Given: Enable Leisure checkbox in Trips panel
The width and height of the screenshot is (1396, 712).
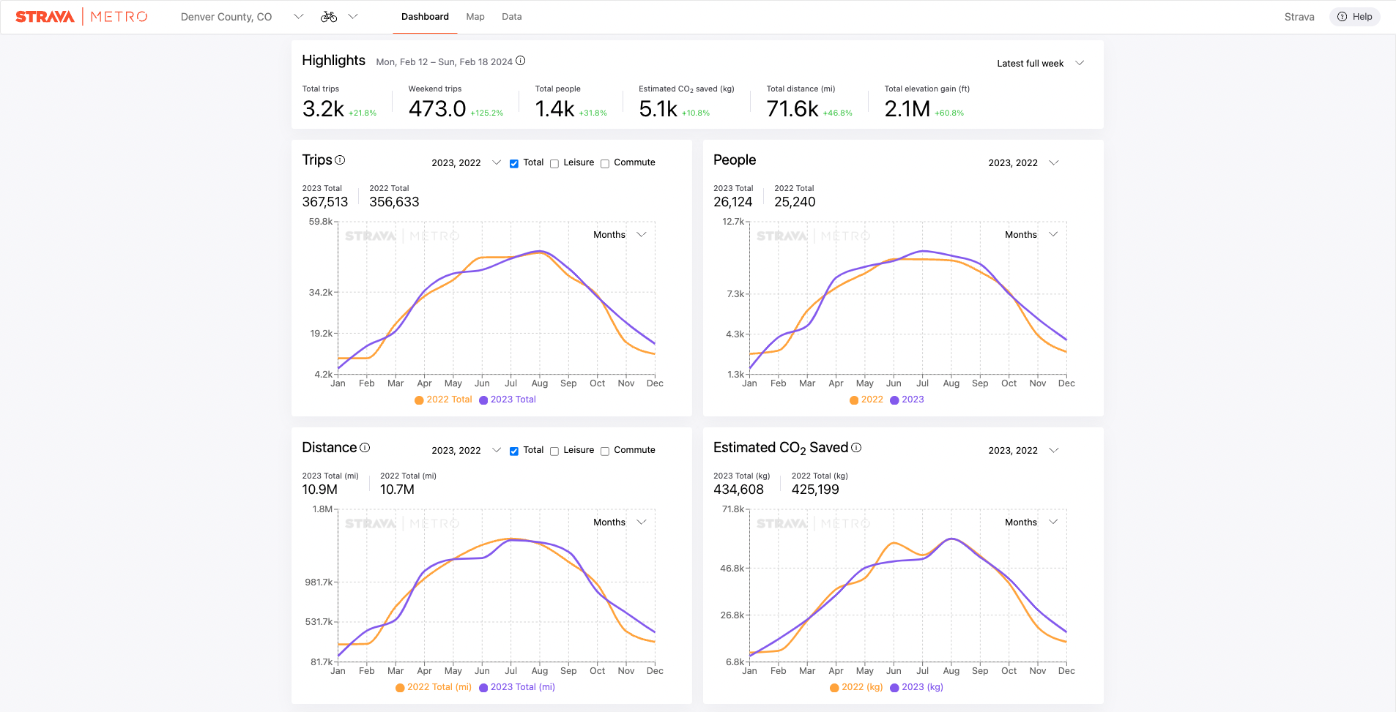Looking at the screenshot, I should coord(554,163).
